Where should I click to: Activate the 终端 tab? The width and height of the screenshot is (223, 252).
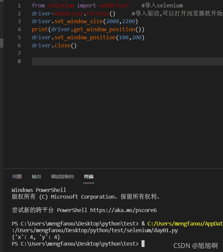coord(89,177)
